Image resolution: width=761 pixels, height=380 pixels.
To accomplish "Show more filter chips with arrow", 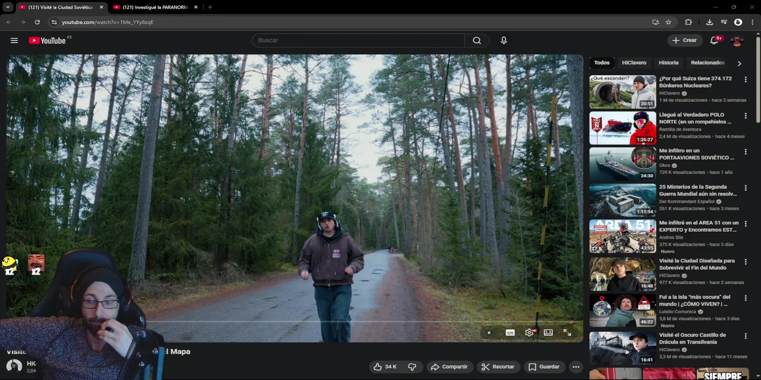I will click(739, 63).
